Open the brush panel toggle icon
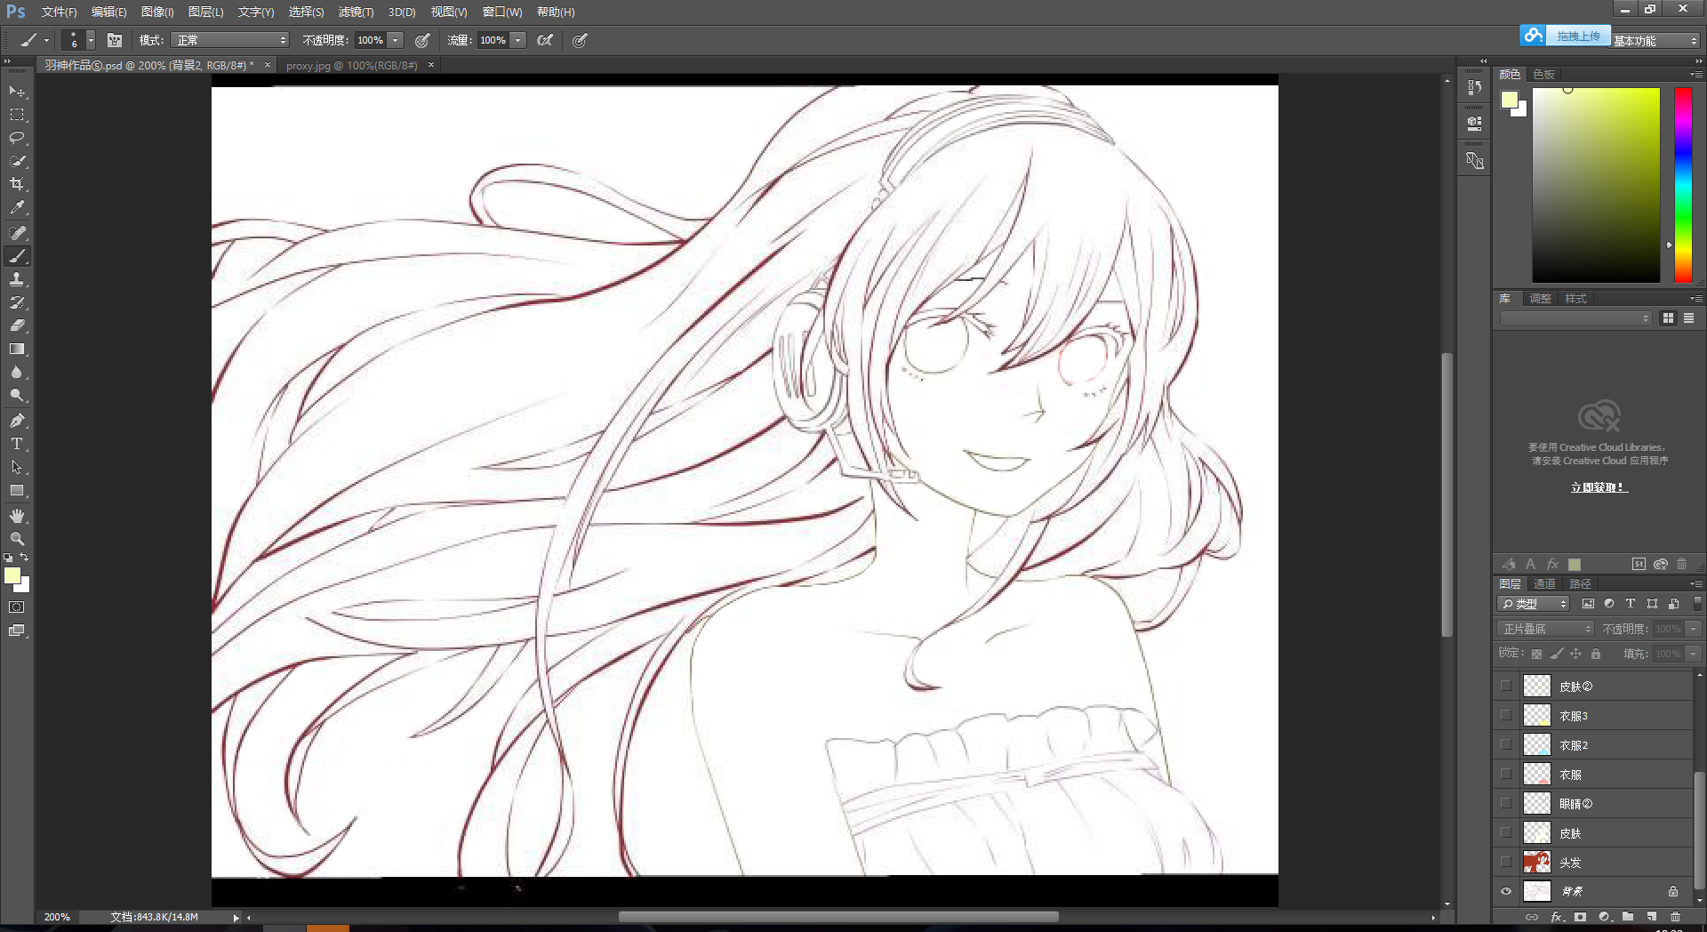The height and width of the screenshot is (932, 1707). [115, 40]
